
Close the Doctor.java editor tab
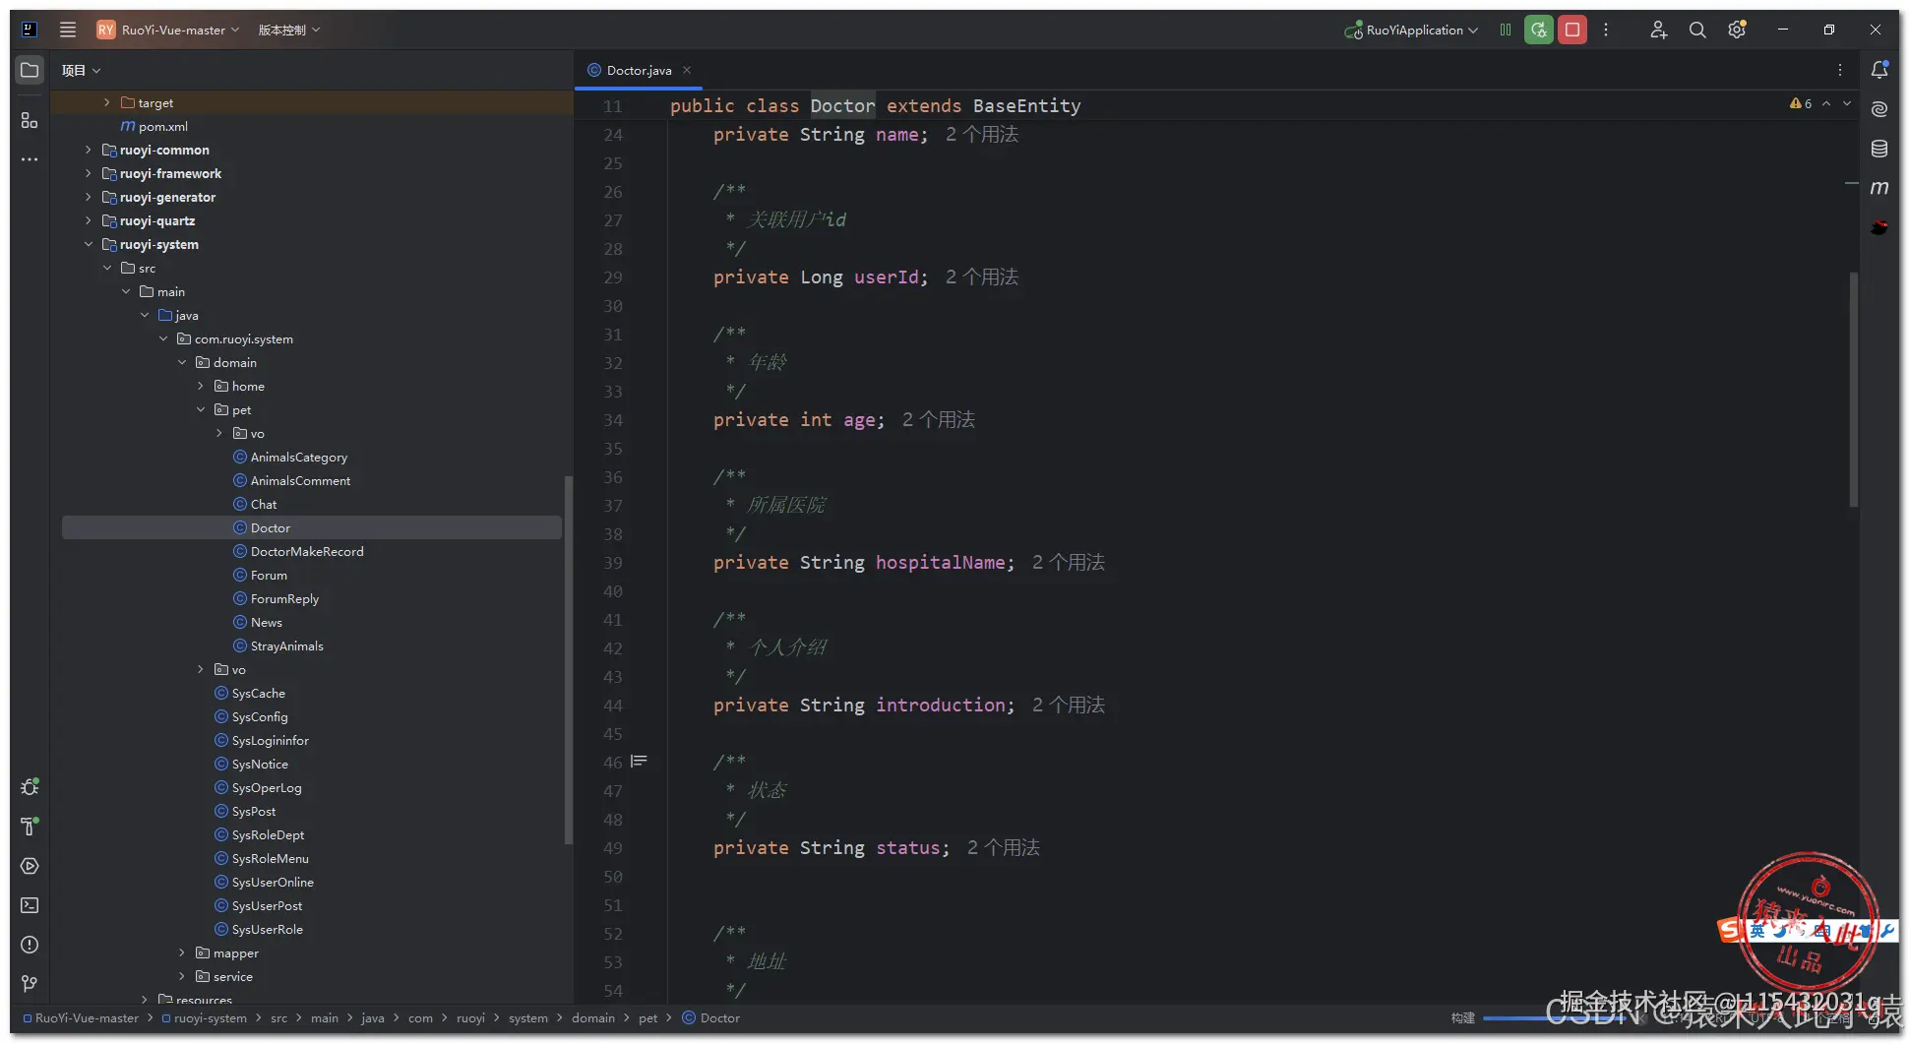pyautogui.click(x=687, y=70)
